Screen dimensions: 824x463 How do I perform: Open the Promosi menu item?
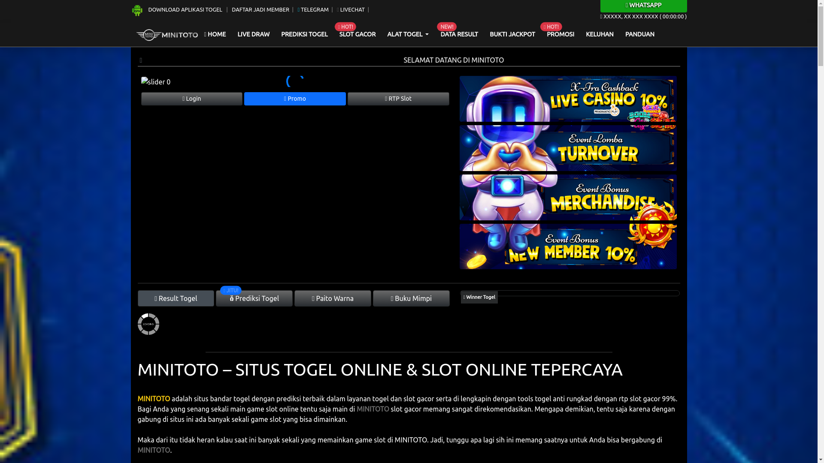(560, 34)
